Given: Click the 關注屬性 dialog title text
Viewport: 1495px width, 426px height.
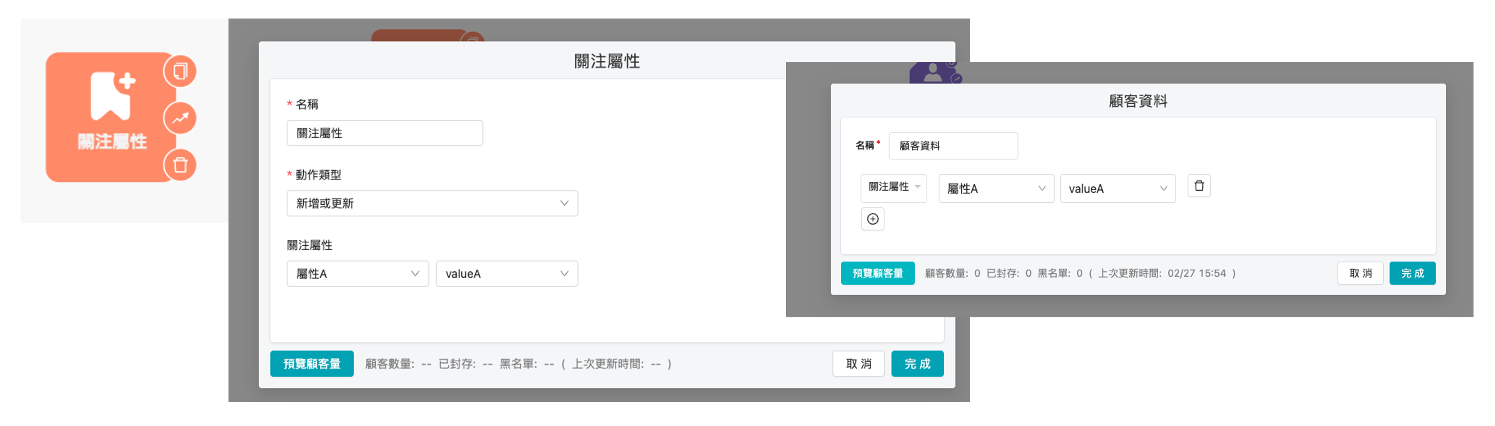Looking at the screenshot, I should coord(606,61).
